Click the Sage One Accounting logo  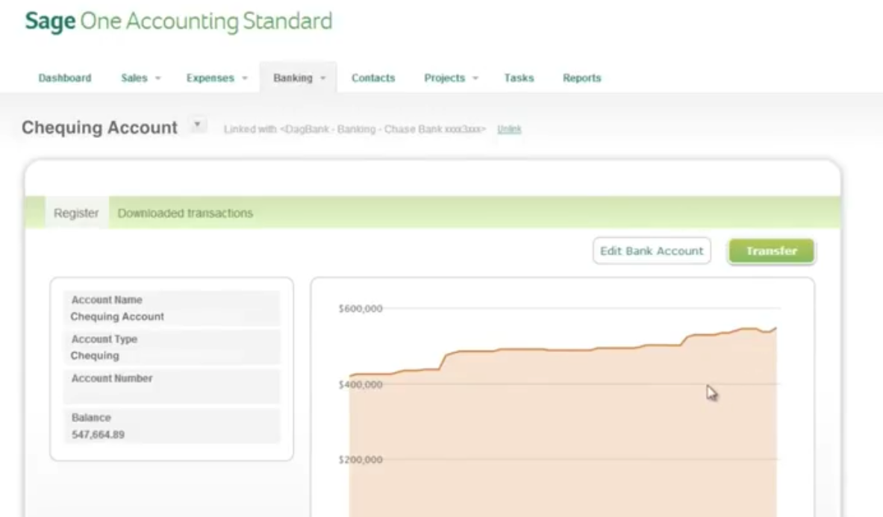(x=178, y=22)
